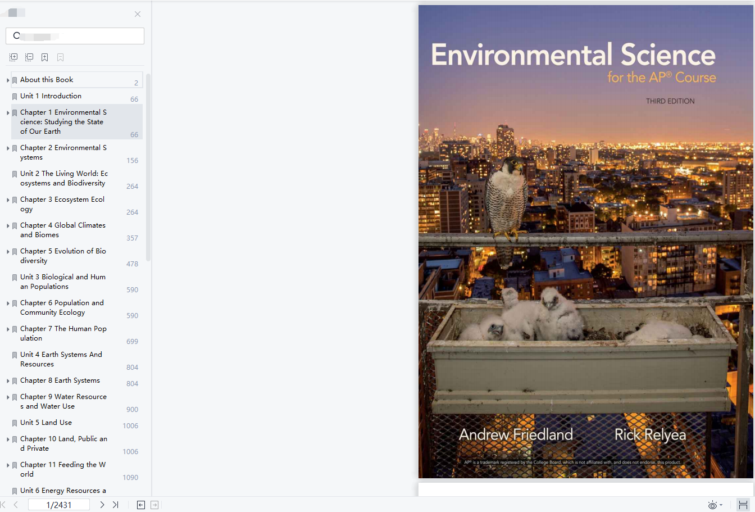Click bookmark icon beside Unit 3 Biological and Human
Image resolution: width=755 pixels, height=512 pixels.
pos(15,278)
